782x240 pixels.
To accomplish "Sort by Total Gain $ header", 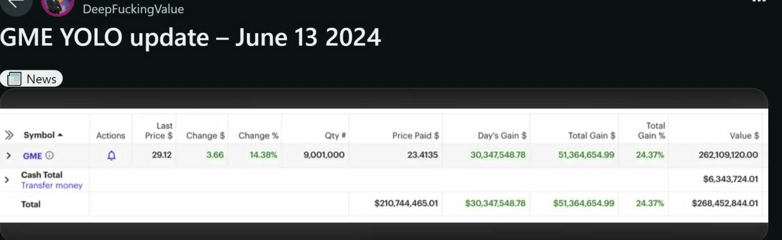I will (591, 136).
